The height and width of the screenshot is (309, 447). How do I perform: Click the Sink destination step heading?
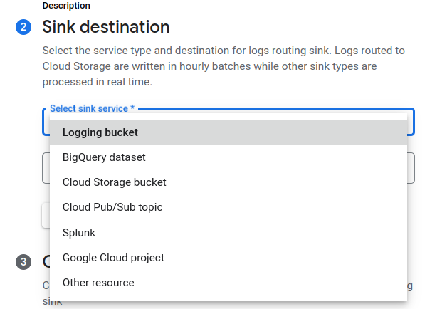pos(106,27)
